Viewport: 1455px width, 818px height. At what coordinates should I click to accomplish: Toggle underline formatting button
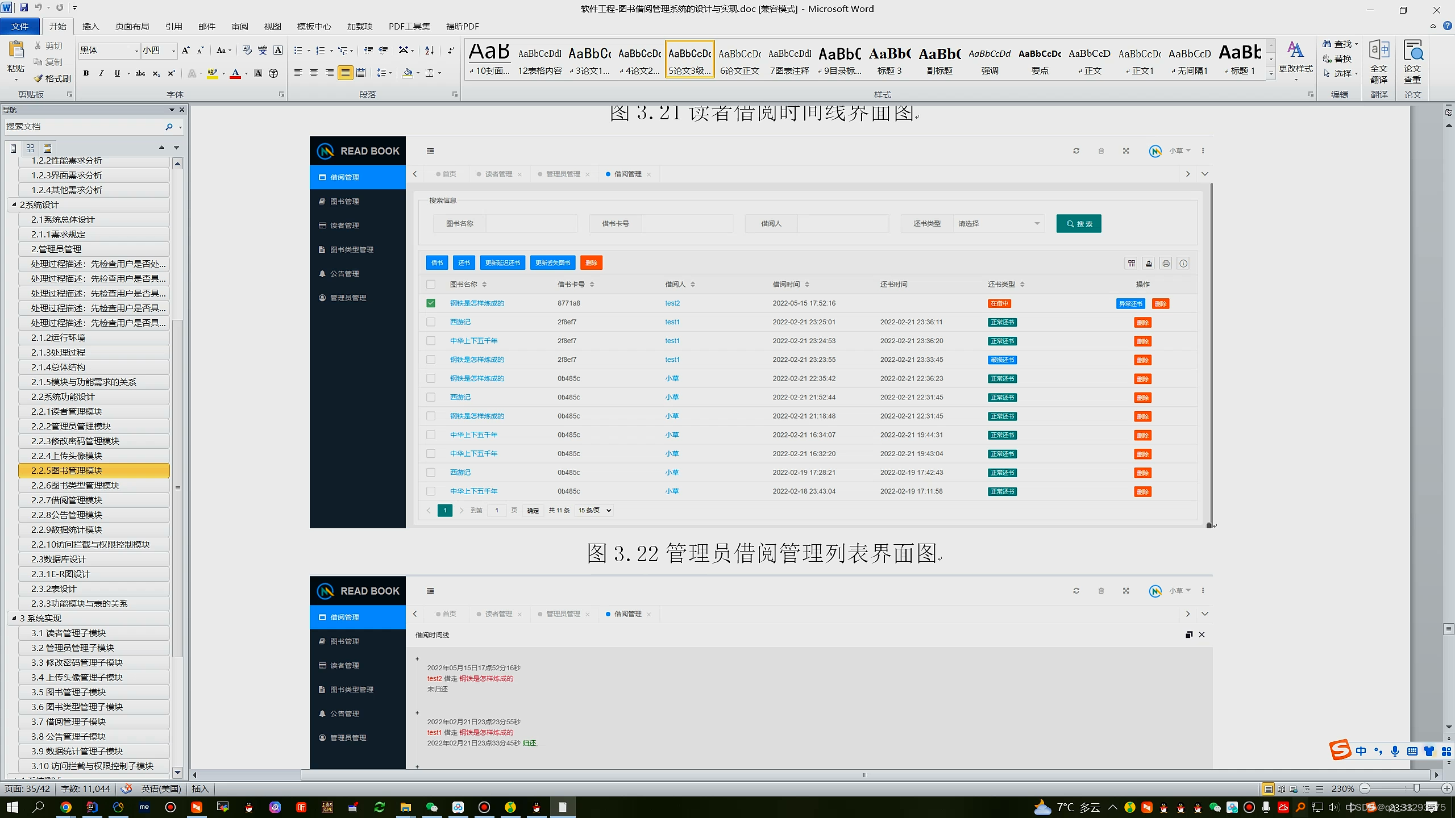pyautogui.click(x=117, y=73)
